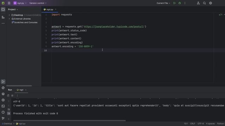Click the 'import requests' line
225x126 pixels.
(62, 15)
